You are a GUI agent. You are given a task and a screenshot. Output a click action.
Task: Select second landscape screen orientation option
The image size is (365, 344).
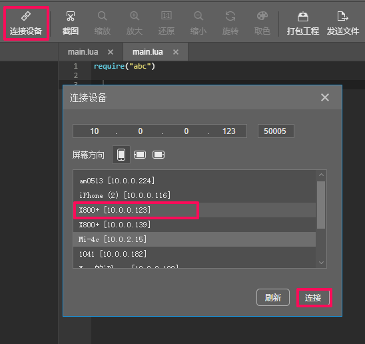click(159, 155)
